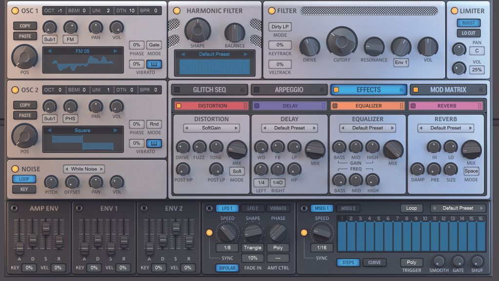Click the limiter BOOST button
499x281 pixels.
[468, 23]
